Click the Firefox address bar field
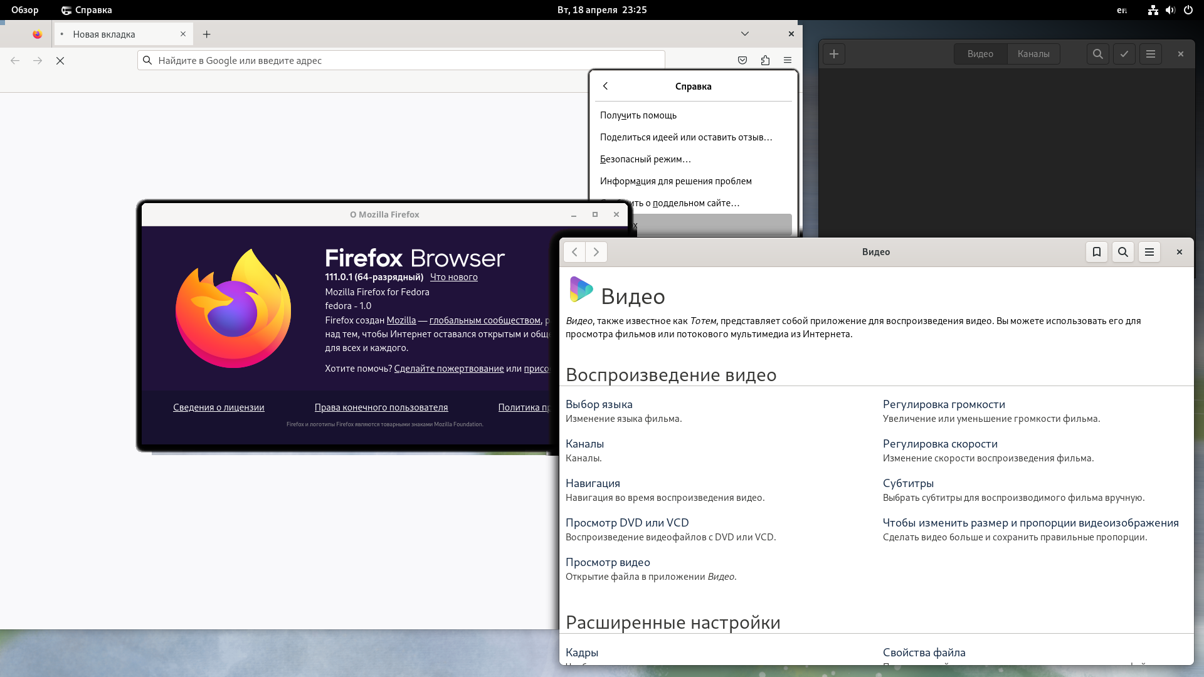Viewport: 1204px width, 677px height. [x=401, y=60]
